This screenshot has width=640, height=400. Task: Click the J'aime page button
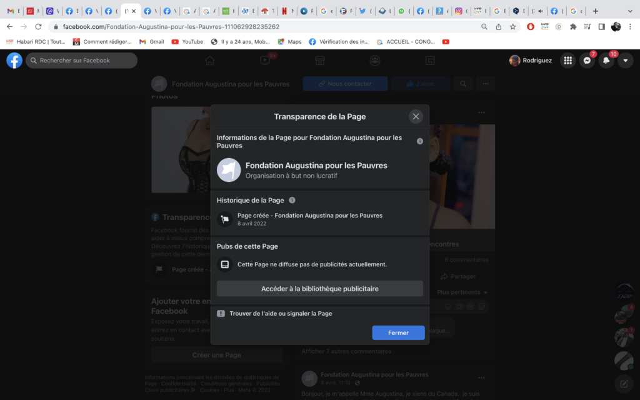(x=421, y=84)
